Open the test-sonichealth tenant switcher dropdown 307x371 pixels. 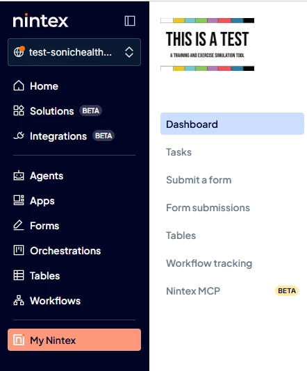tap(74, 52)
